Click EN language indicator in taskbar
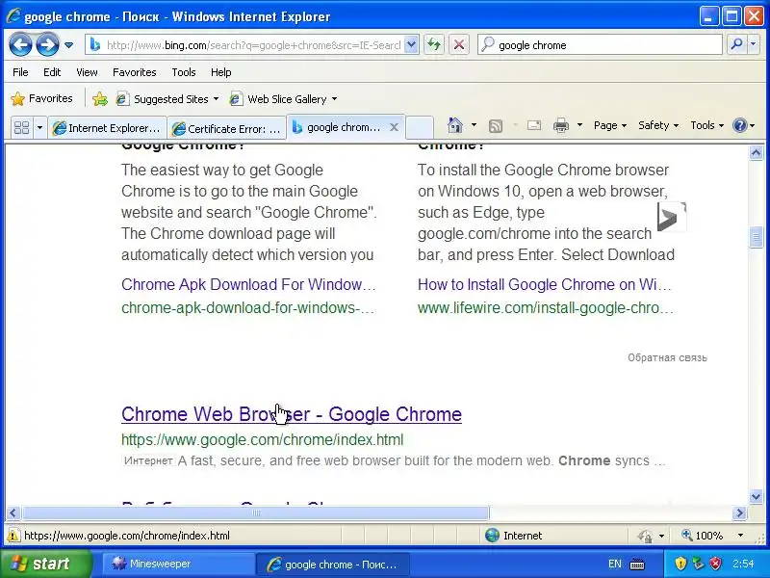Viewport: 770px width, 578px height. pyautogui.click(x=615, y=564)
